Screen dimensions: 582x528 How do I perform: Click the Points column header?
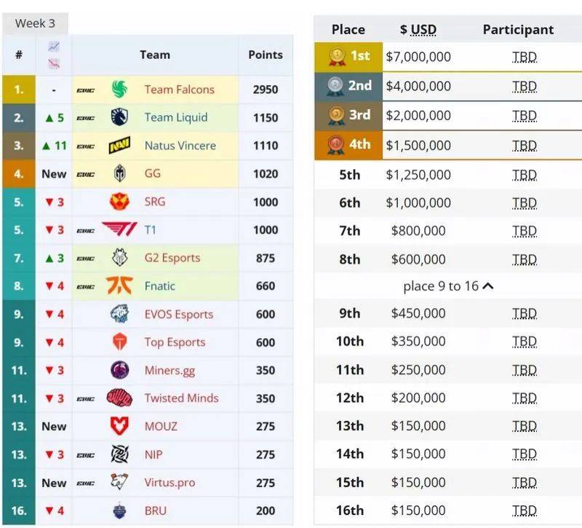(x=266, y=55)
